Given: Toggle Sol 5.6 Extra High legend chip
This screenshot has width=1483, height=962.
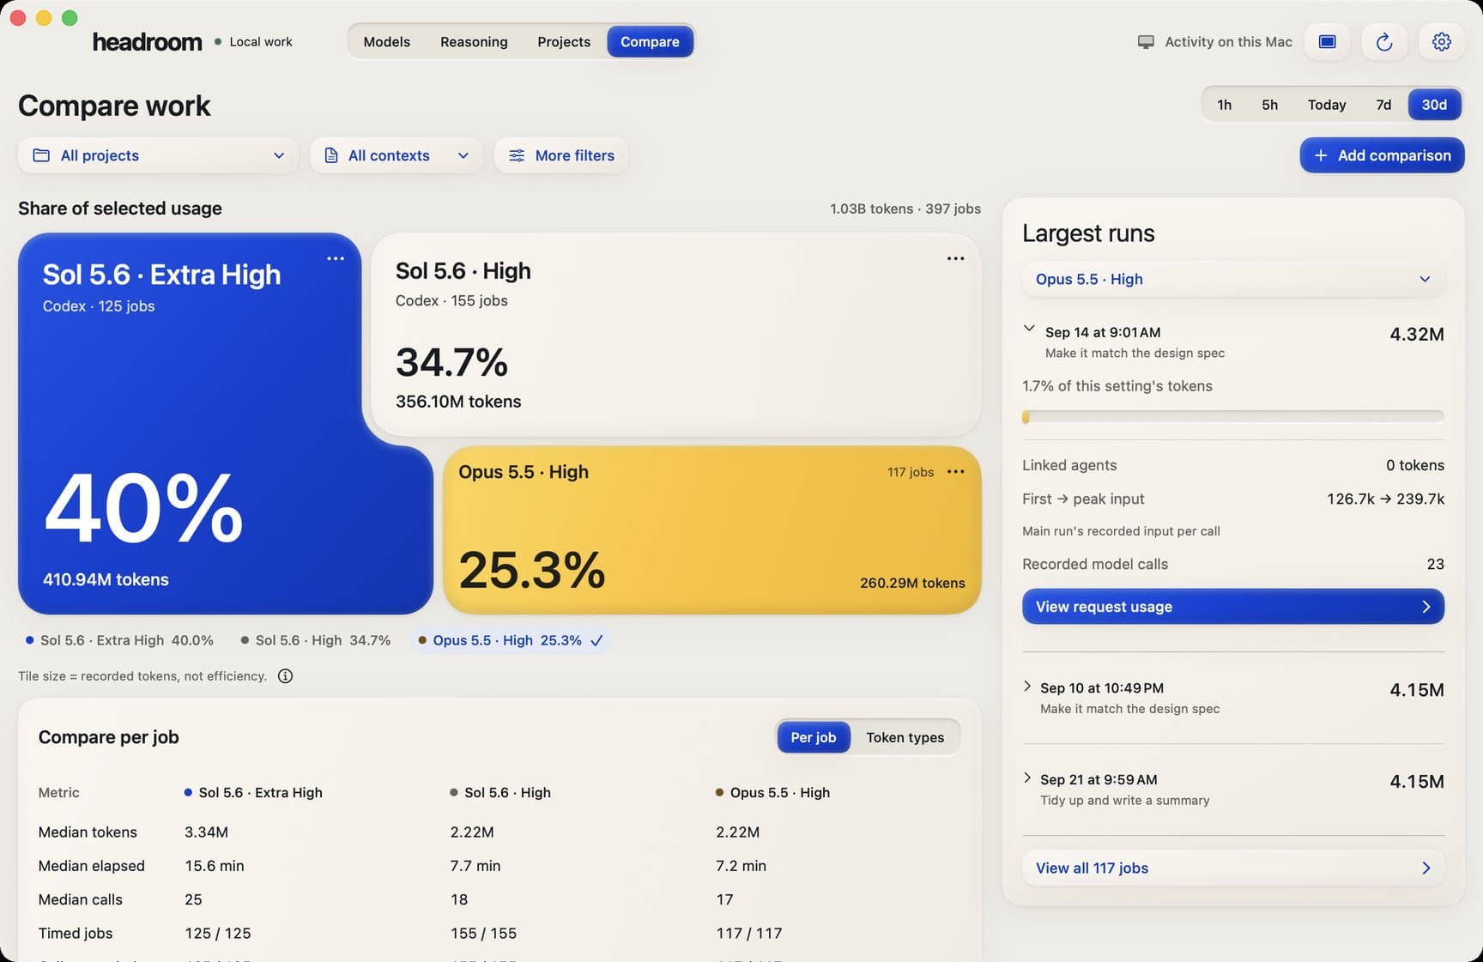Looking at the screenshot, I should 119,640.
